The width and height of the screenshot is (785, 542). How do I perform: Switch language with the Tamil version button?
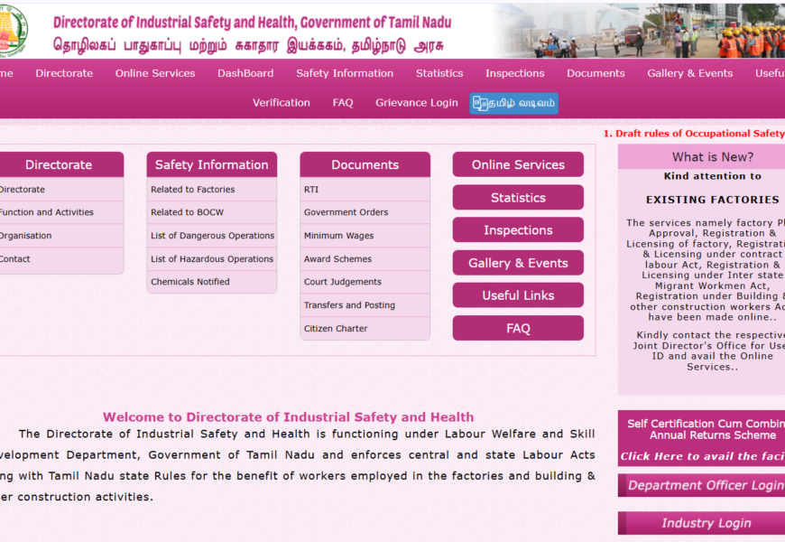point(513,103)
